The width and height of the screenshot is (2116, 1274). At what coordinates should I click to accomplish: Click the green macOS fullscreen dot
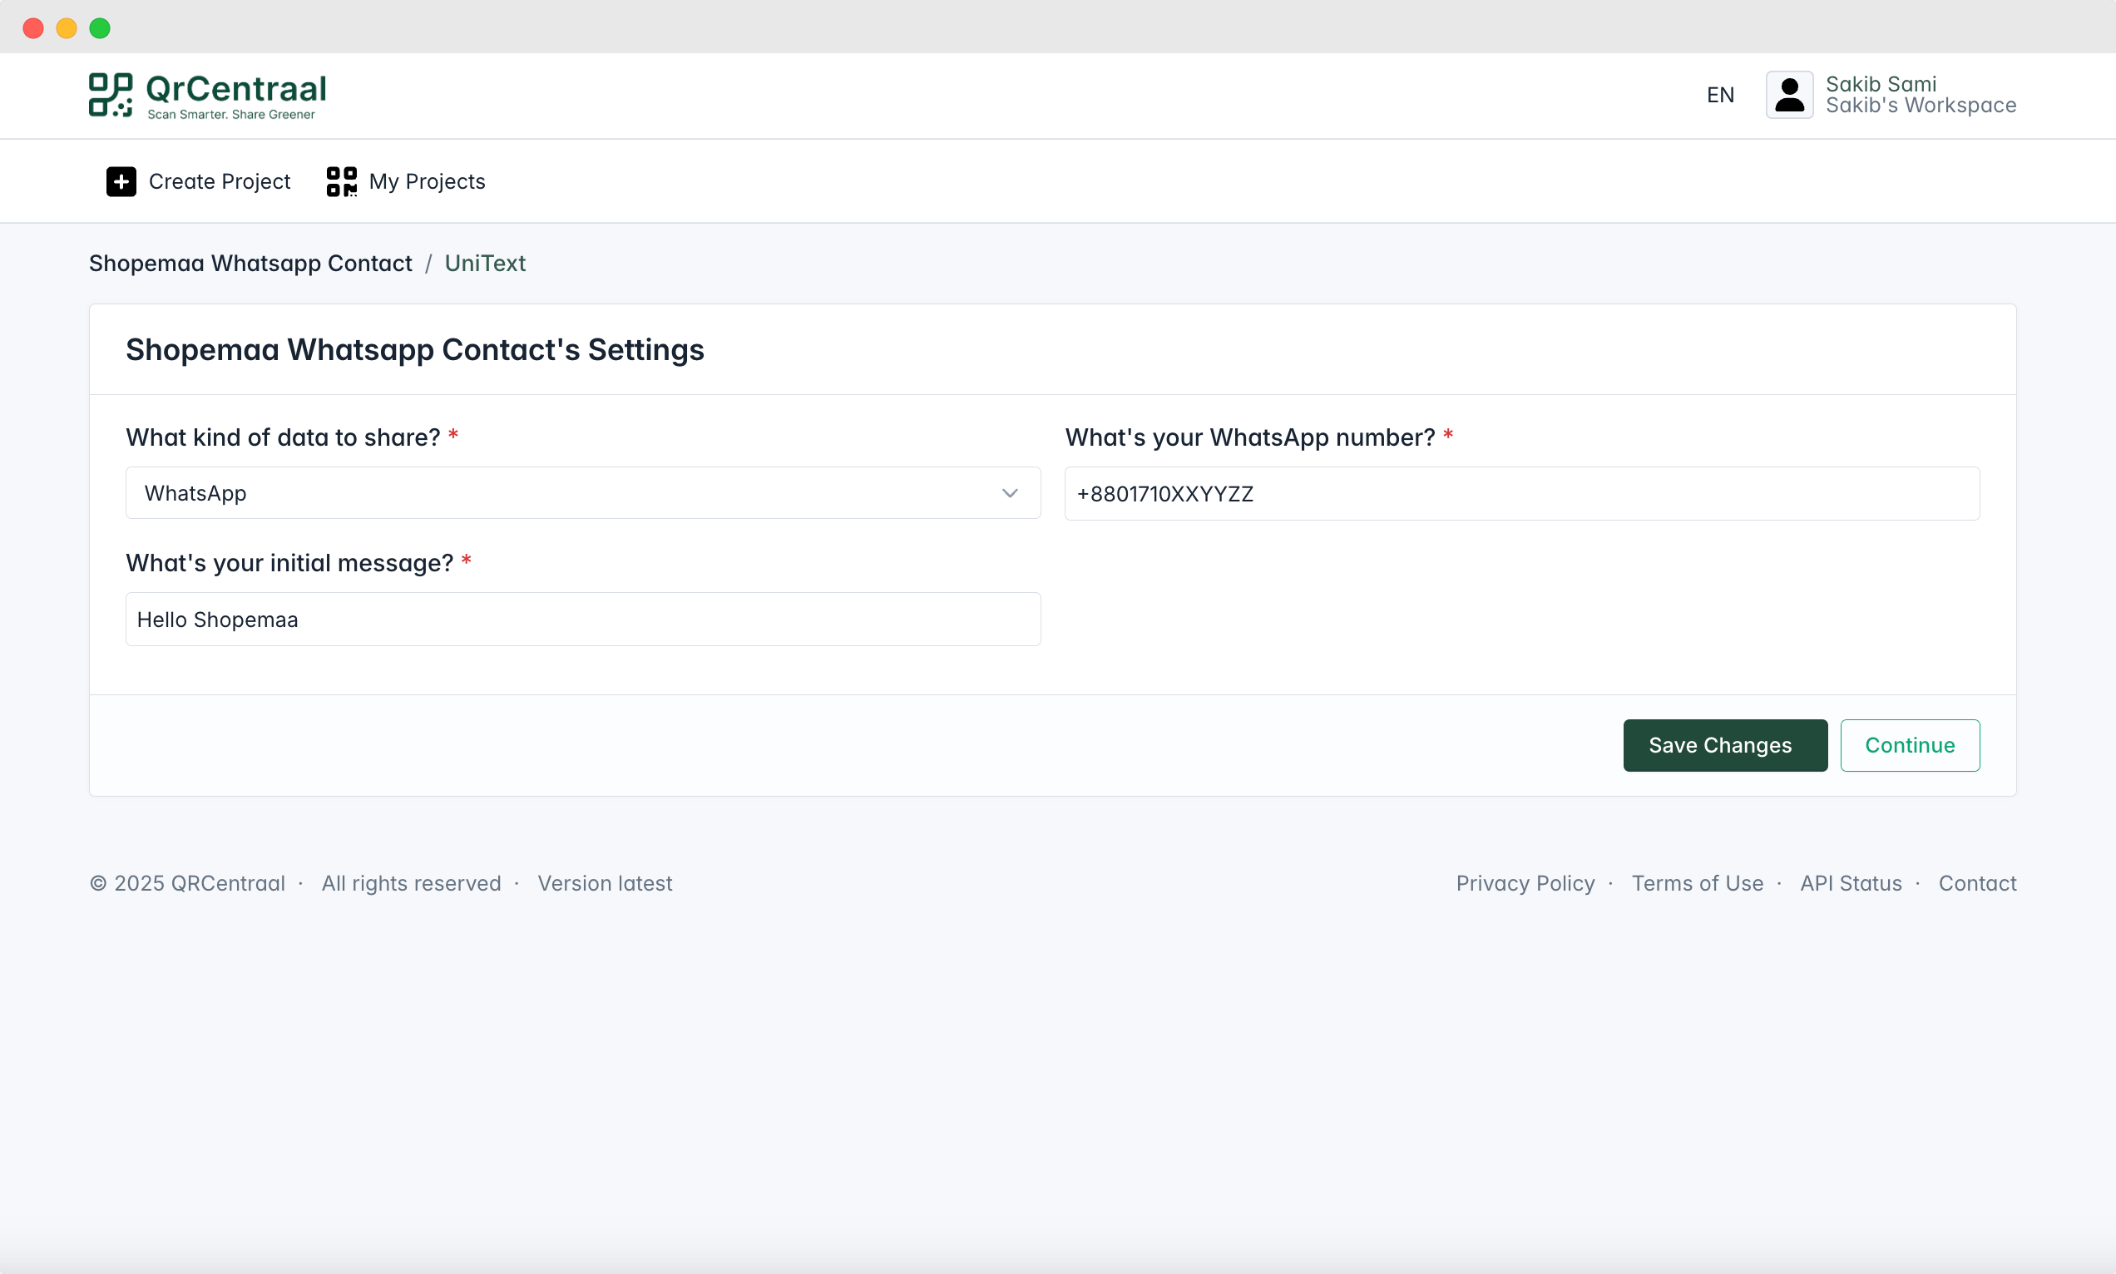tap(101, 28)
